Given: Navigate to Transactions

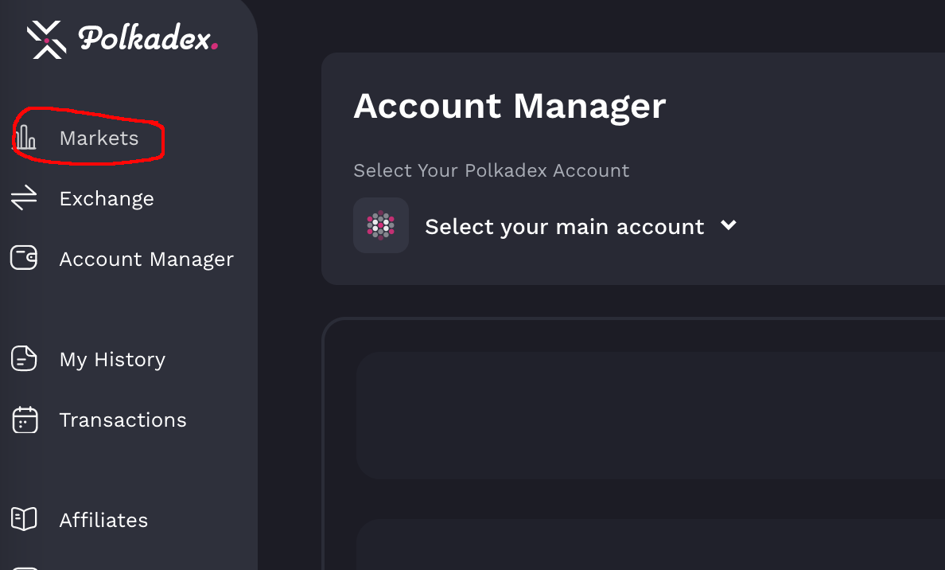Looking at the screenshot, I should pyautogui.click(x=123, y=420).
